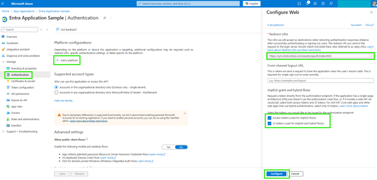377x180 pixels.
Task: Click the Discard button
Action: 79,174
